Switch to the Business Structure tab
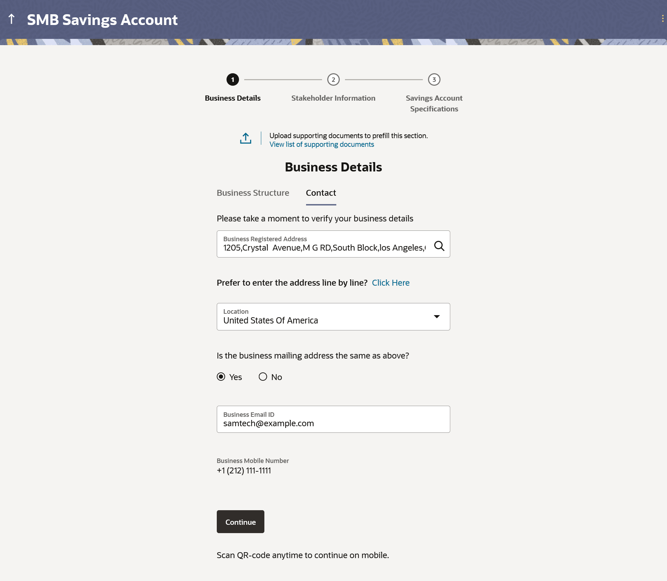The height and width of the screenshot is (581, 667). (x=253, y=193)
